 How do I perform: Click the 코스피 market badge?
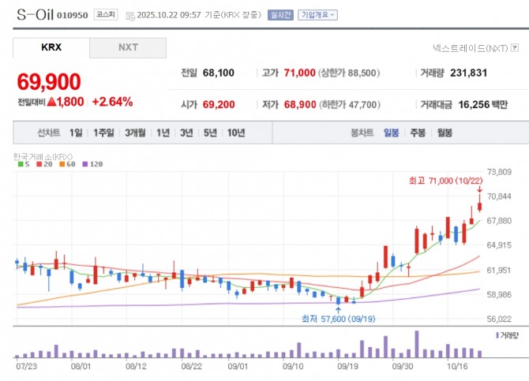point(106,14)
